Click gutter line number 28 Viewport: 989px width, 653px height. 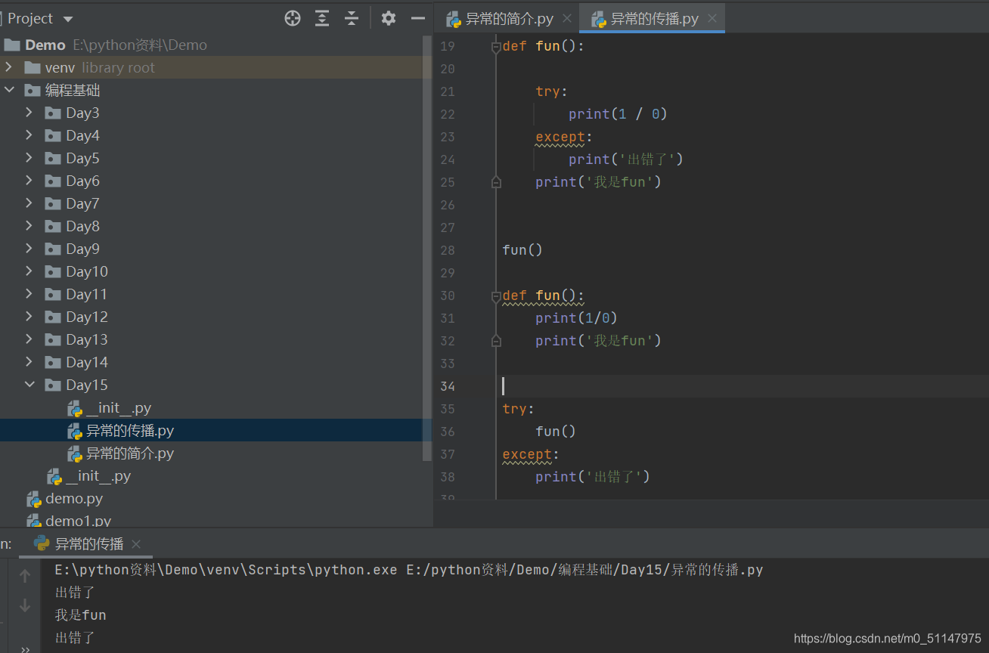(447, 250)
